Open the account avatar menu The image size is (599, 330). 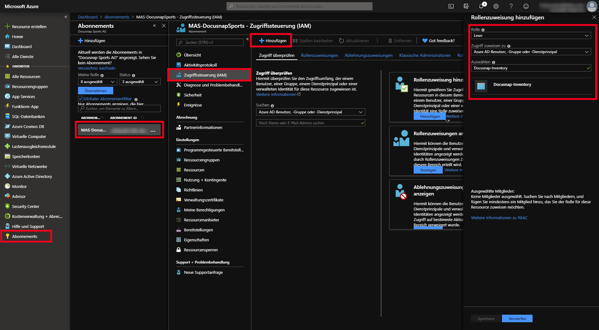tap(592, 6)
